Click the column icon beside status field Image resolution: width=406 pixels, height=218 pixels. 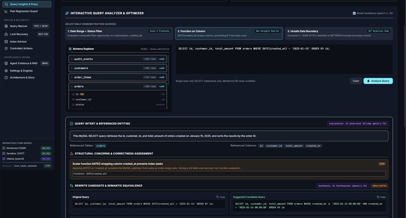(x=73, y=105)
